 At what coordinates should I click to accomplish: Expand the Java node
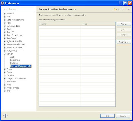tap(5, 29)
